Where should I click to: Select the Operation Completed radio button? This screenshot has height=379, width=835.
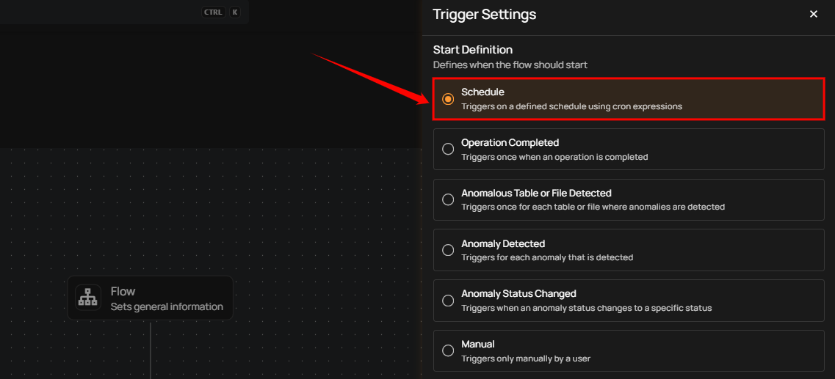click(448, 150)
